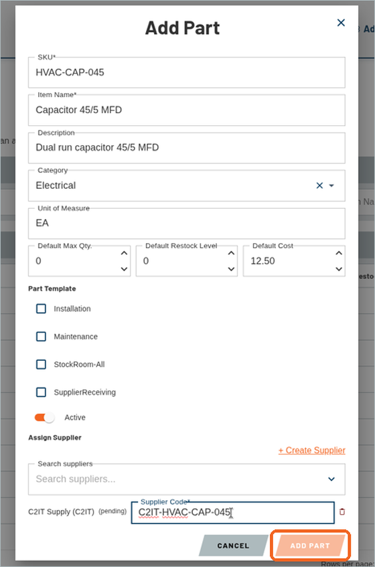Screen dimensions: 375x567
Task: Increase Default Cost value
Action: pos(338,253)
